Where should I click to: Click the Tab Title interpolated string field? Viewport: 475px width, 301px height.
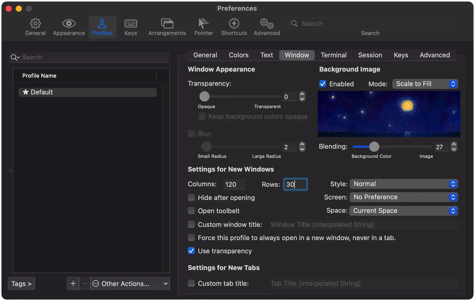(x=364, y=283)
